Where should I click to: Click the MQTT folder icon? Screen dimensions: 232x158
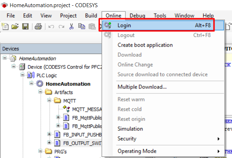57,101
